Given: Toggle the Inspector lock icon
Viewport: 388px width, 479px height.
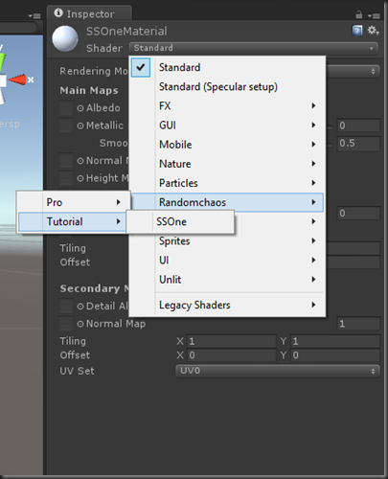Looking at the screenshot, I should click(x=359, y=14).
